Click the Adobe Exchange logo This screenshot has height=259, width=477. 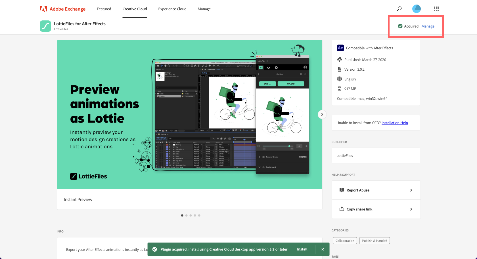point(62,9)
